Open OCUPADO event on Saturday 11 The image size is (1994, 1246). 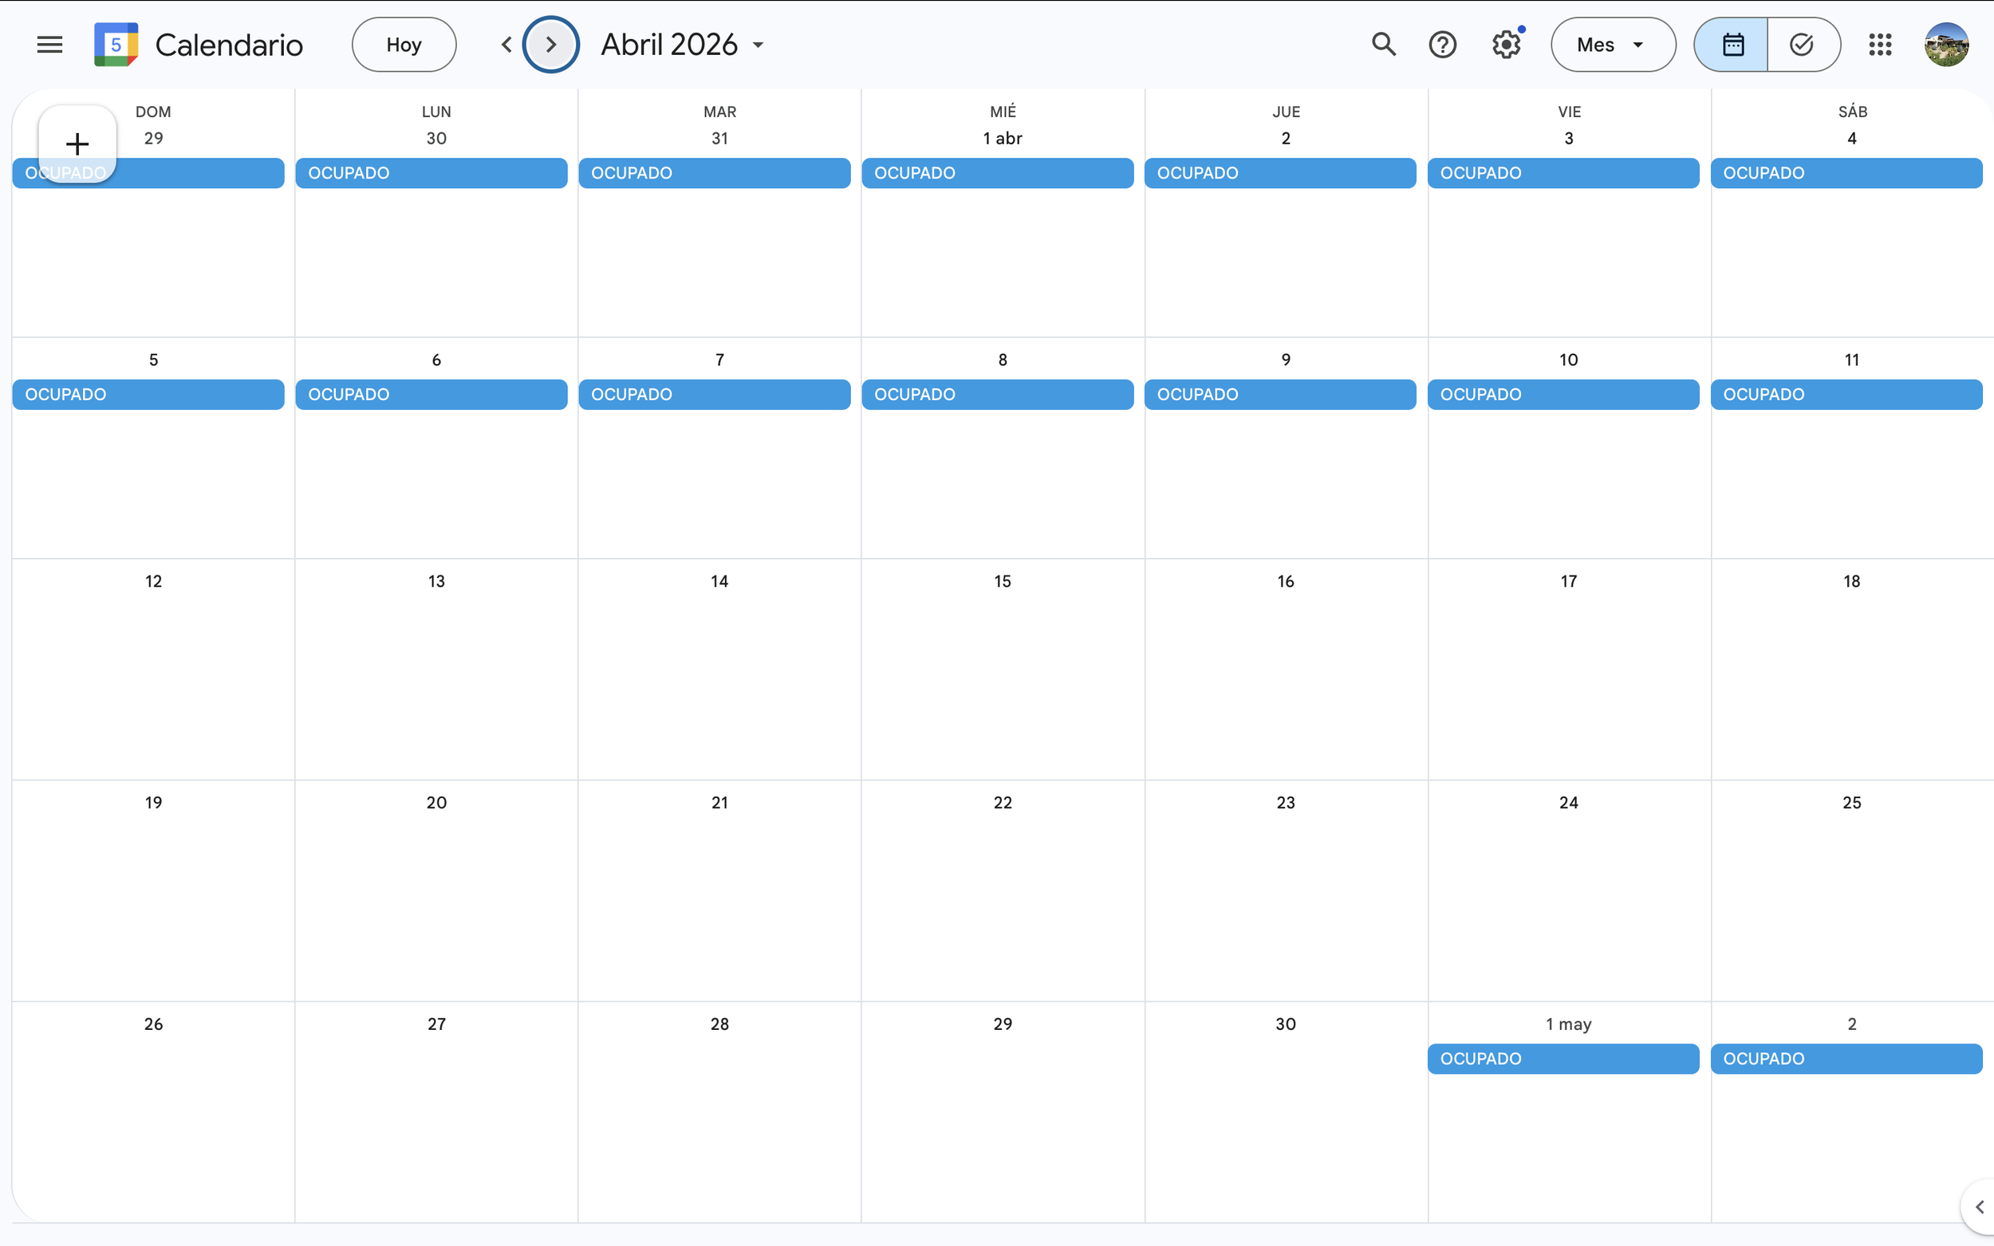tap(1846, 394)
